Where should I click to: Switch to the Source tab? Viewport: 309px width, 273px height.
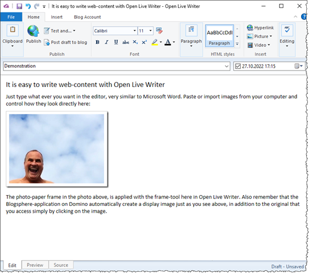(x=61, y=265)
